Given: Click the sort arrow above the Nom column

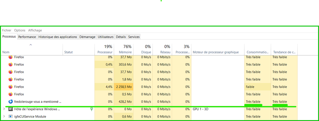Looking at the screenshot, I should 31,45.
